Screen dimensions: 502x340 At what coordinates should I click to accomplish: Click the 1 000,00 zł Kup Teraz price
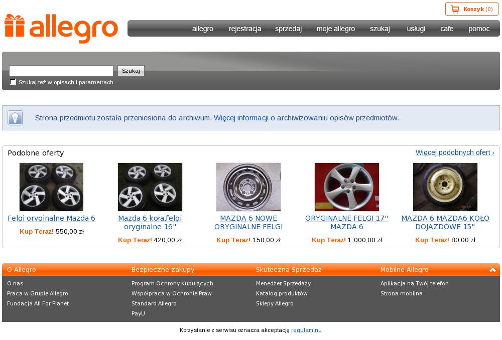(x=347, y=240)
